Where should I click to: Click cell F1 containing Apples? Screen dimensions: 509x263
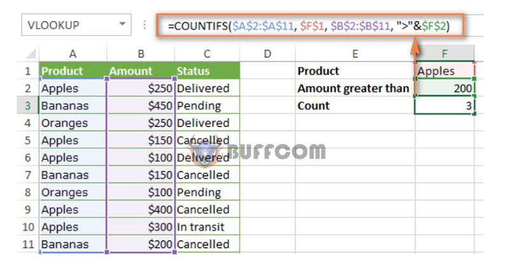tap(444, 71)
